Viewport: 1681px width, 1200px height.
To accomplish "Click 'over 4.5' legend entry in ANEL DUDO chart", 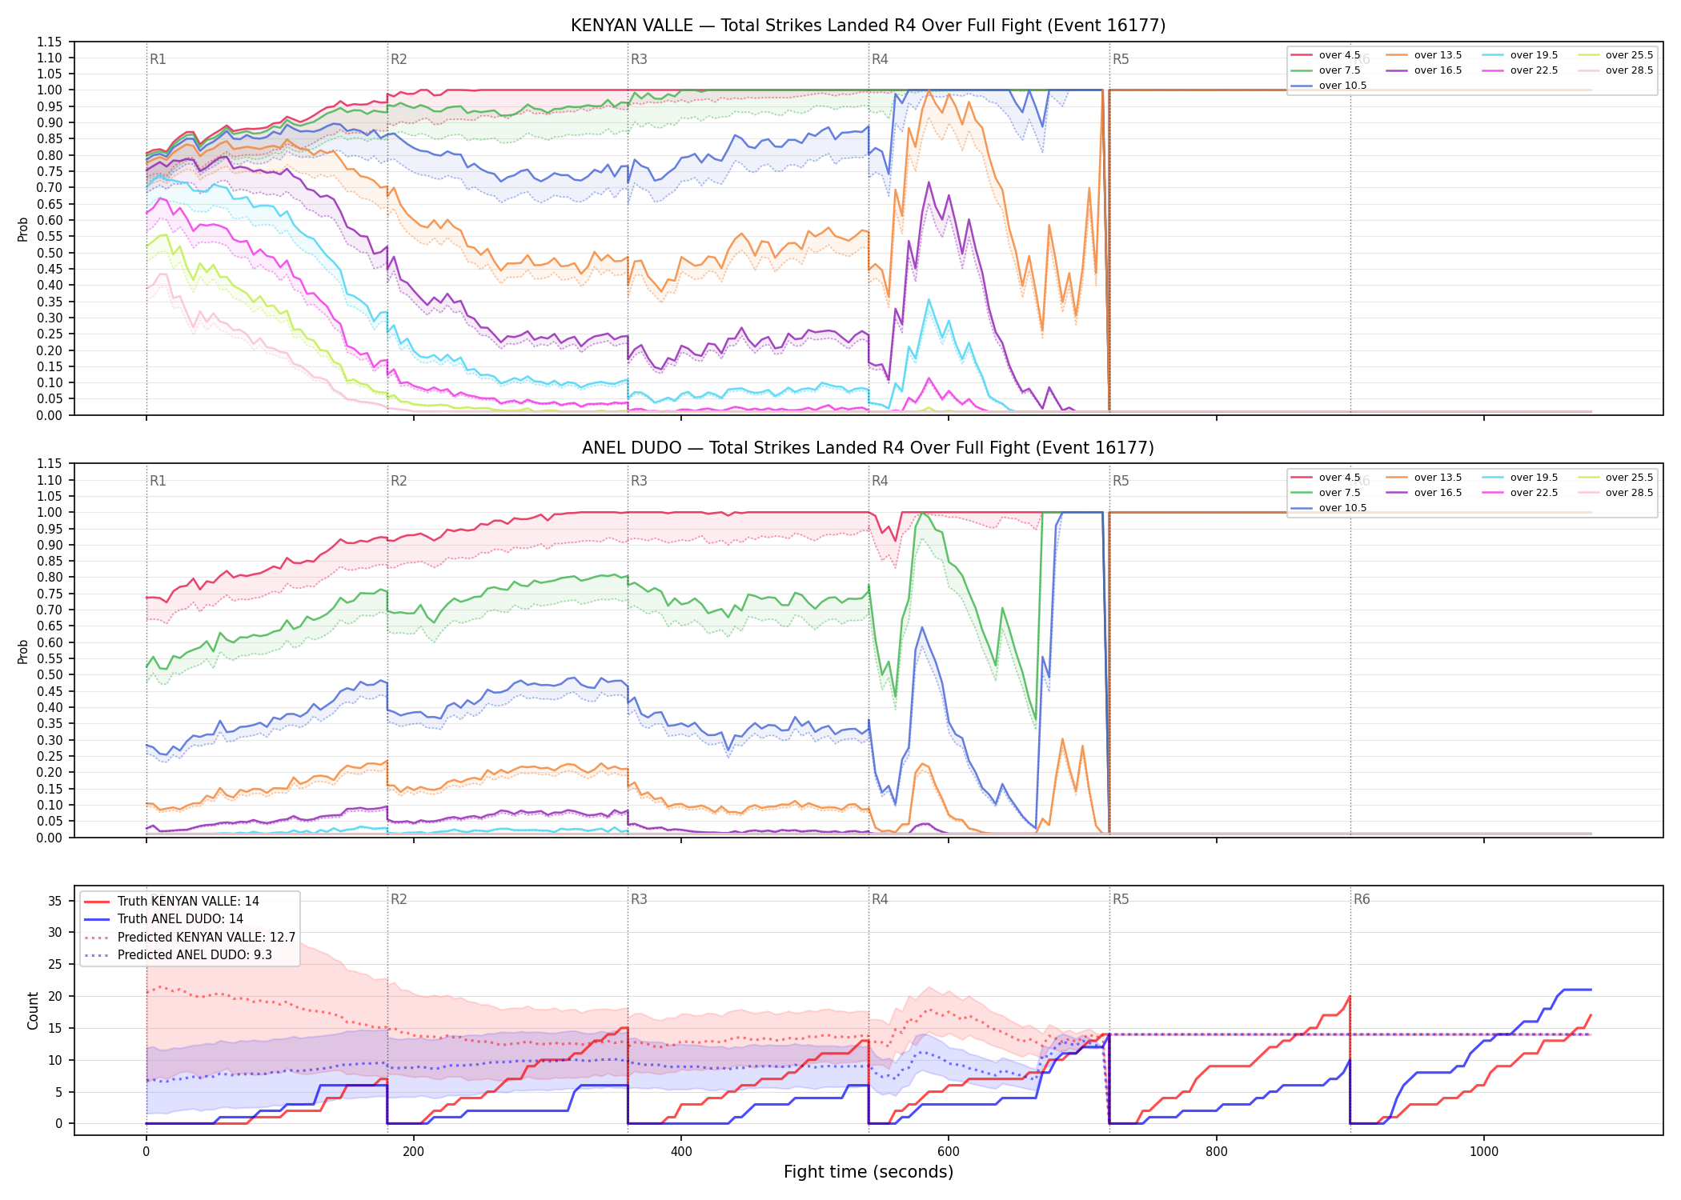I will tap(1325, 478).
